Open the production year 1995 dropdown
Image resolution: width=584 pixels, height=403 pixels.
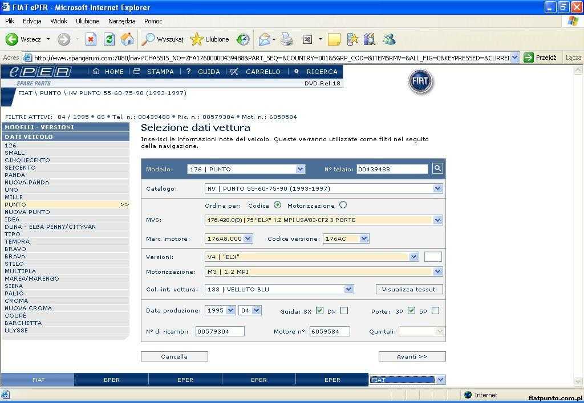click(231, 310)
